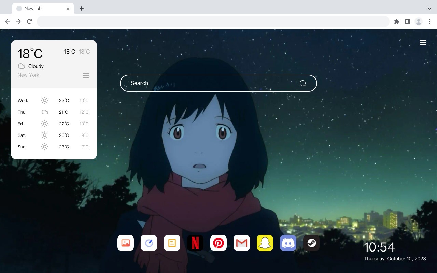Select the Fri. forecast row
Screen dimensions: 437x273
coord(54,124)
